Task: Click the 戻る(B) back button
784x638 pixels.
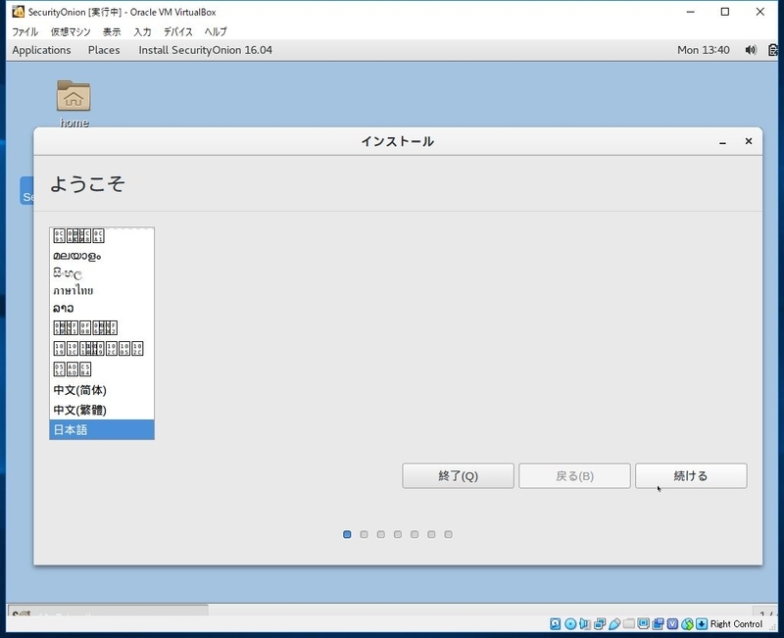Action: pos(574,476)
